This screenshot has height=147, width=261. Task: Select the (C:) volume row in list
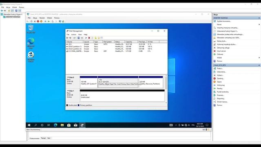pos(117,45)
